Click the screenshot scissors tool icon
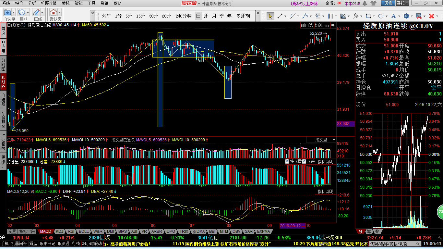 pos(419,16)
